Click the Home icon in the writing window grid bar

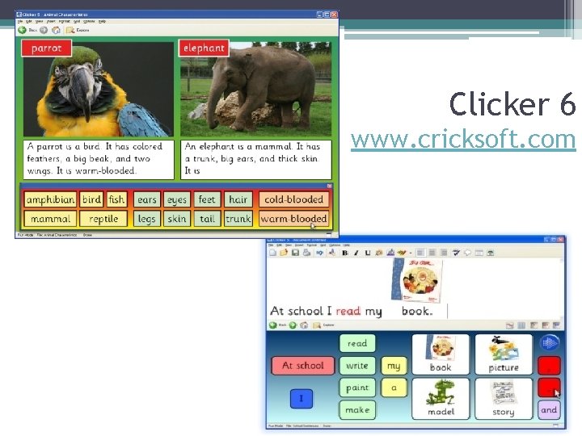(304, 325)
